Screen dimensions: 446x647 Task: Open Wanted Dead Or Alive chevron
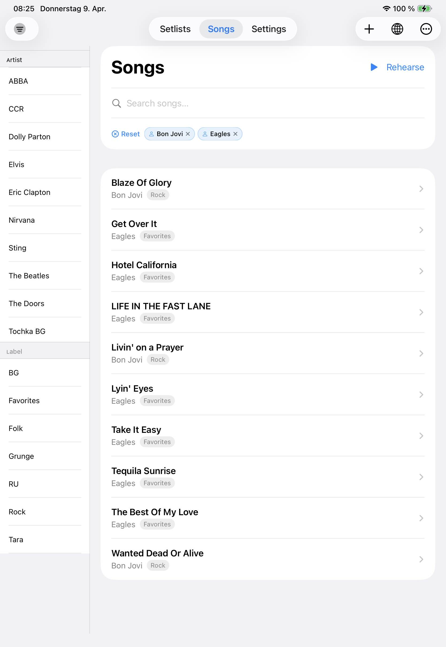pyautogui.click(x=421, y=559)
